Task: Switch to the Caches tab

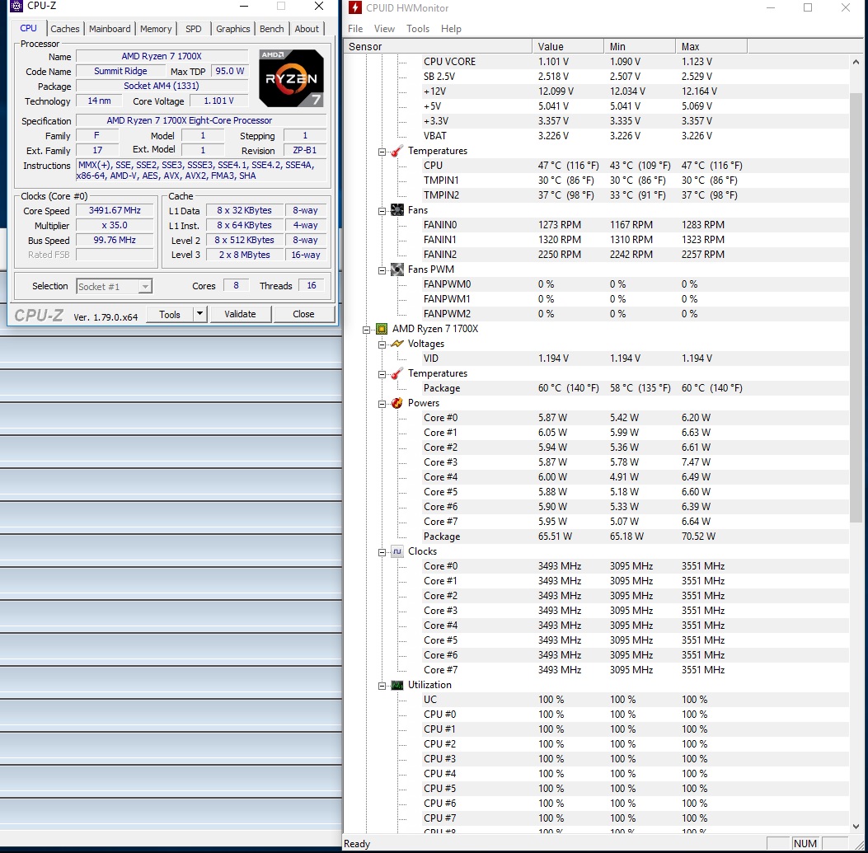Action: [65, 29]
